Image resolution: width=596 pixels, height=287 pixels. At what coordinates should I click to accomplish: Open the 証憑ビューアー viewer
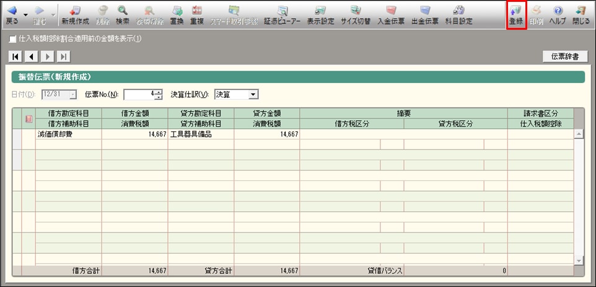(x=283, y=14)
